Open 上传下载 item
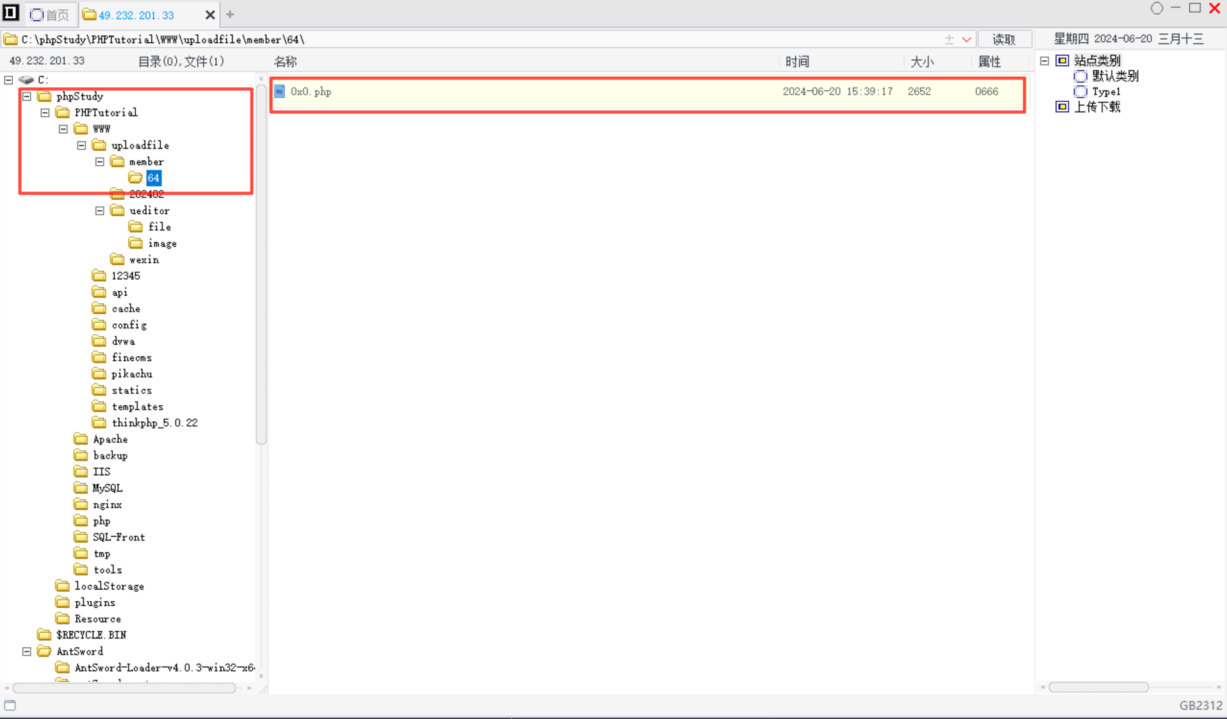Image resolution: width=1227 pixels, height=719 pixels. click(1097, 107)
